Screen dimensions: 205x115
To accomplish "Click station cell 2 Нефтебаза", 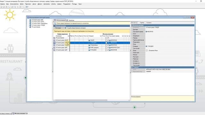I will coord(95,45).
